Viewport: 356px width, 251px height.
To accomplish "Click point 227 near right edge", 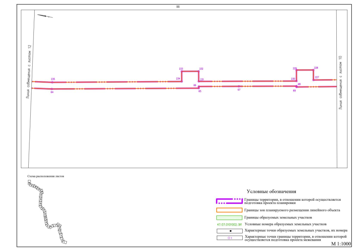I will [x=314, y=80].
